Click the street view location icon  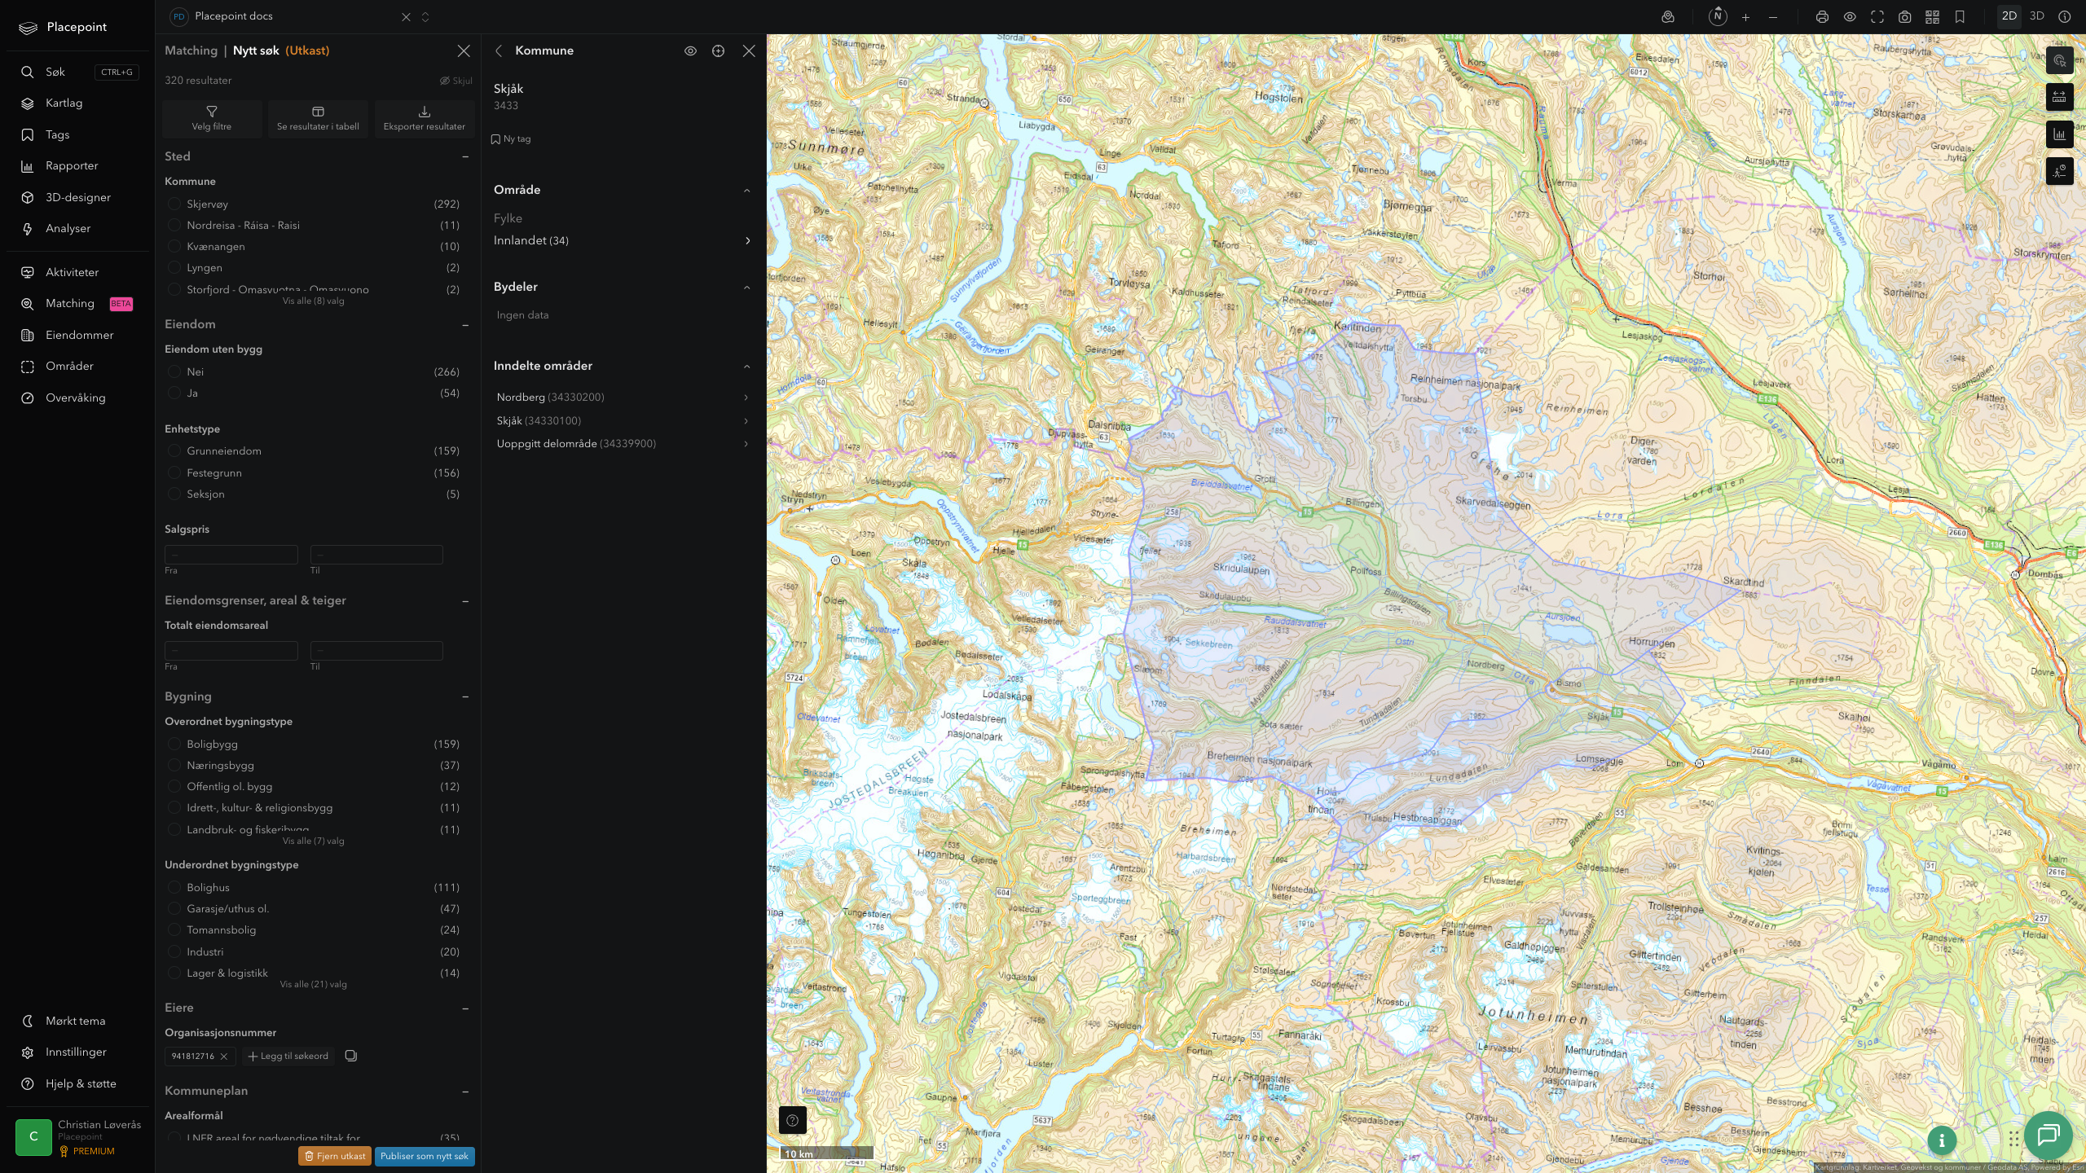(1668, 17)
